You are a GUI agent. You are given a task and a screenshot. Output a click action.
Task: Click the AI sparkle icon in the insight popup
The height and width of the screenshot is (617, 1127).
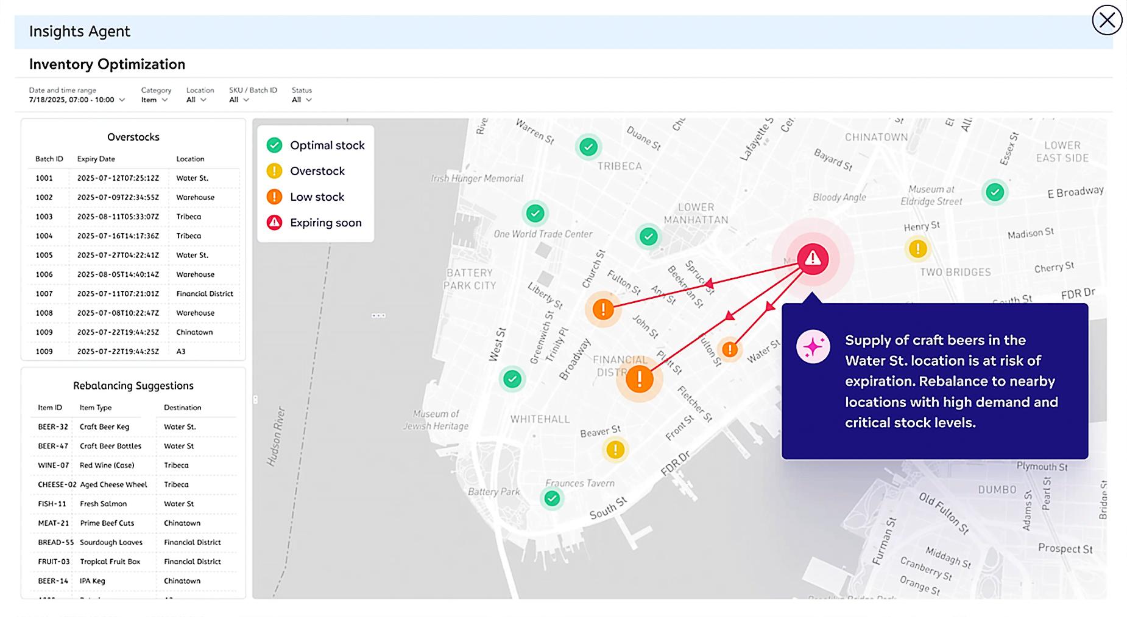point(813,346)
